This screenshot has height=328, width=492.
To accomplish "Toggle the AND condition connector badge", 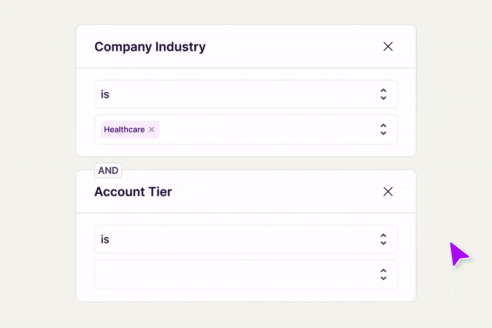I will (x=108, y=170).
